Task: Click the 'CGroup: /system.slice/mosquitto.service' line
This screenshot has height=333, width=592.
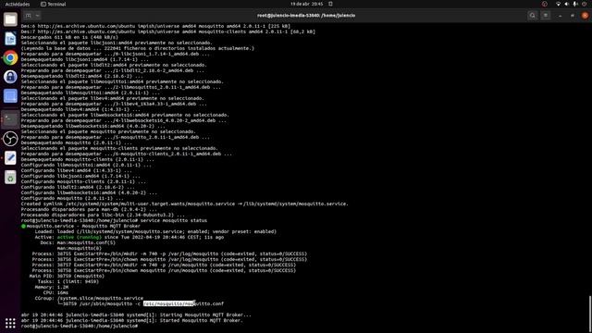Action: tap(89, 298)
